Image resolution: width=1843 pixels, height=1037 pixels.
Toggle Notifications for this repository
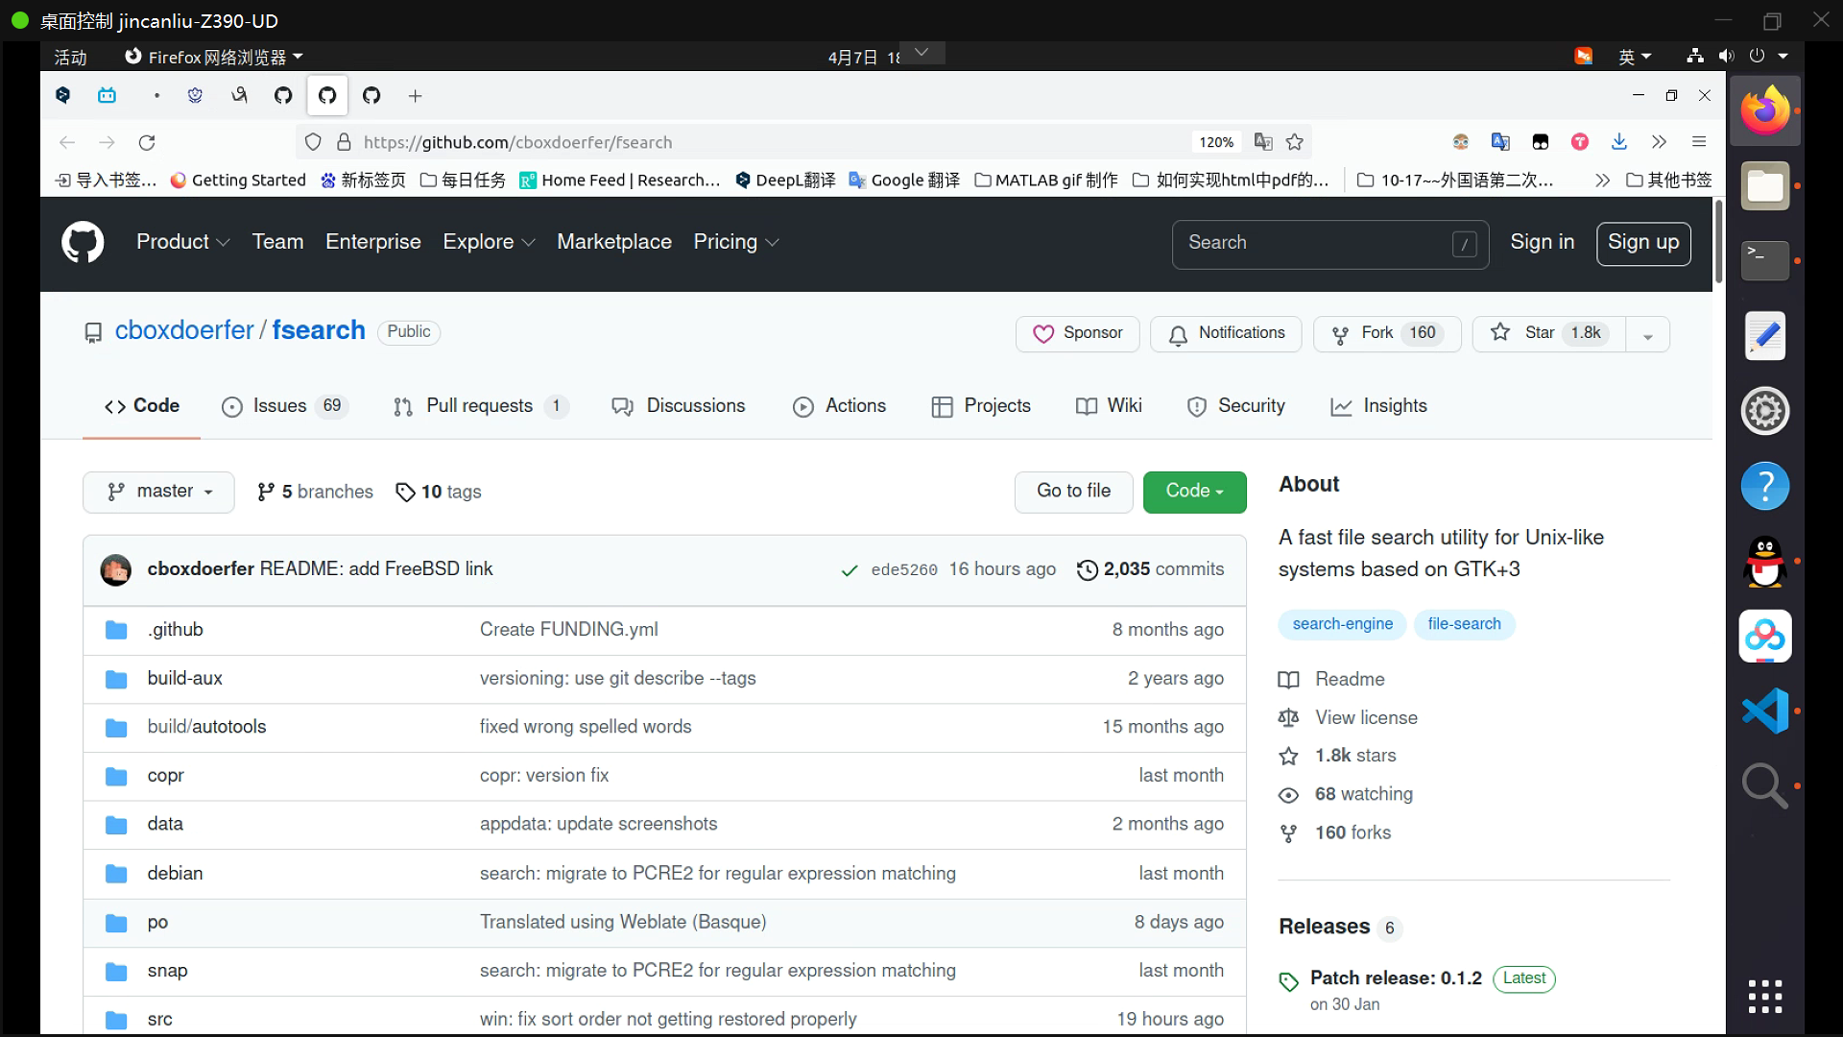point(1226,333)
